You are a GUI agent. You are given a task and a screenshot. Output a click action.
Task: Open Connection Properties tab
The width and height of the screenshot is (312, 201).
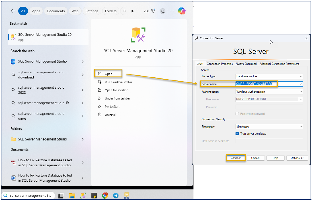click(x=220, y=64)
